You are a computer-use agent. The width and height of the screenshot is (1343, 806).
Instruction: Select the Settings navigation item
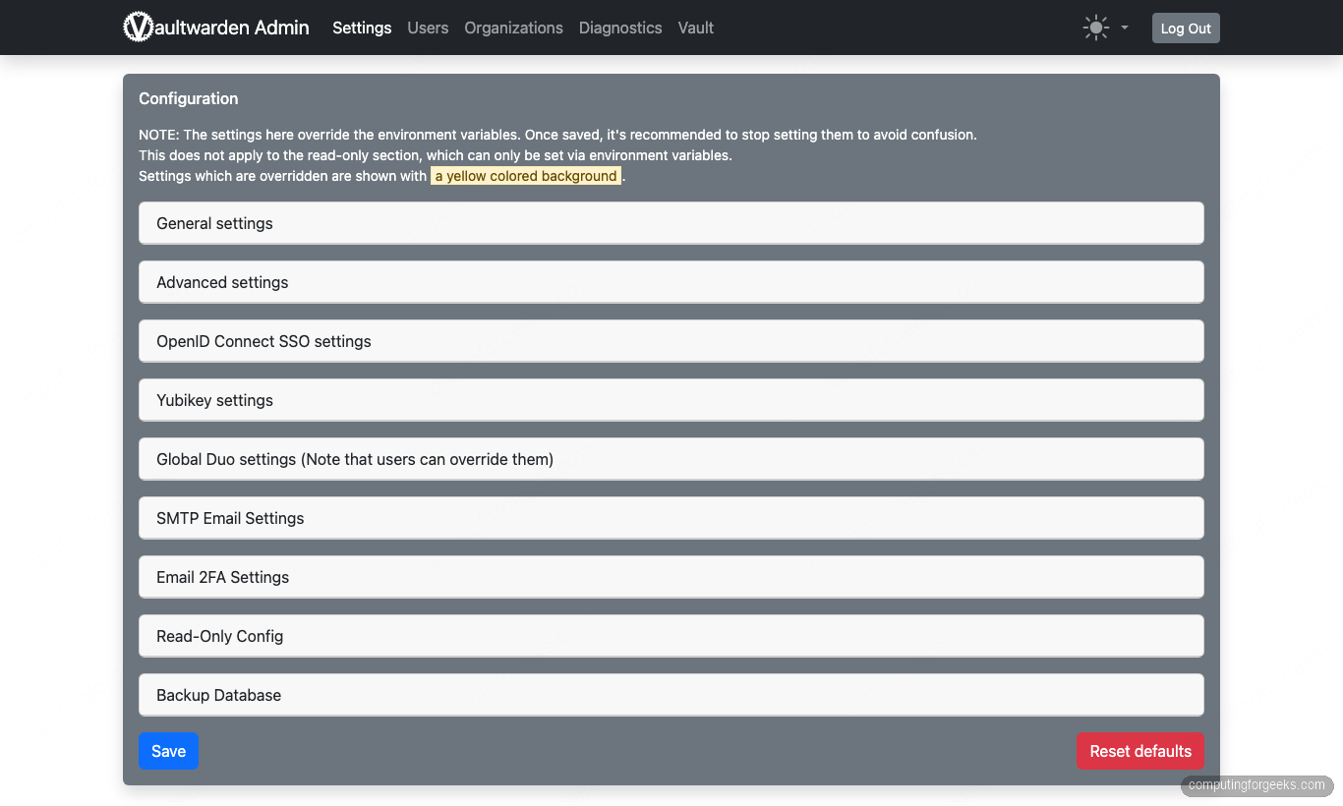pos(362,28)
